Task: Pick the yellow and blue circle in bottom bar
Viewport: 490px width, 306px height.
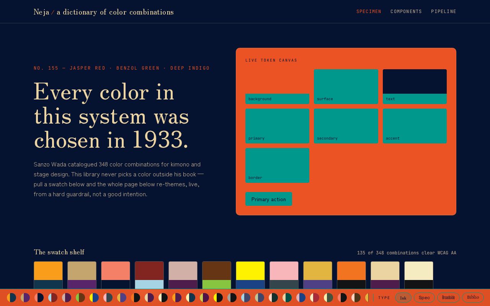Action: [x=94, y=298]
